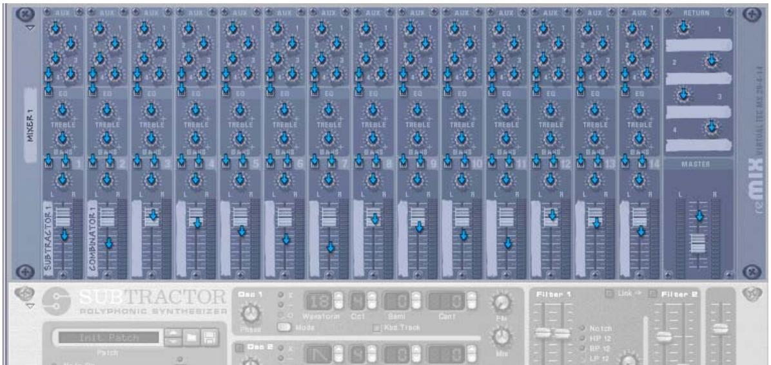771x365 pixels.
Task: Click the Subtractor FM knob
Action: pyautogui.click(x=501, y=303)
